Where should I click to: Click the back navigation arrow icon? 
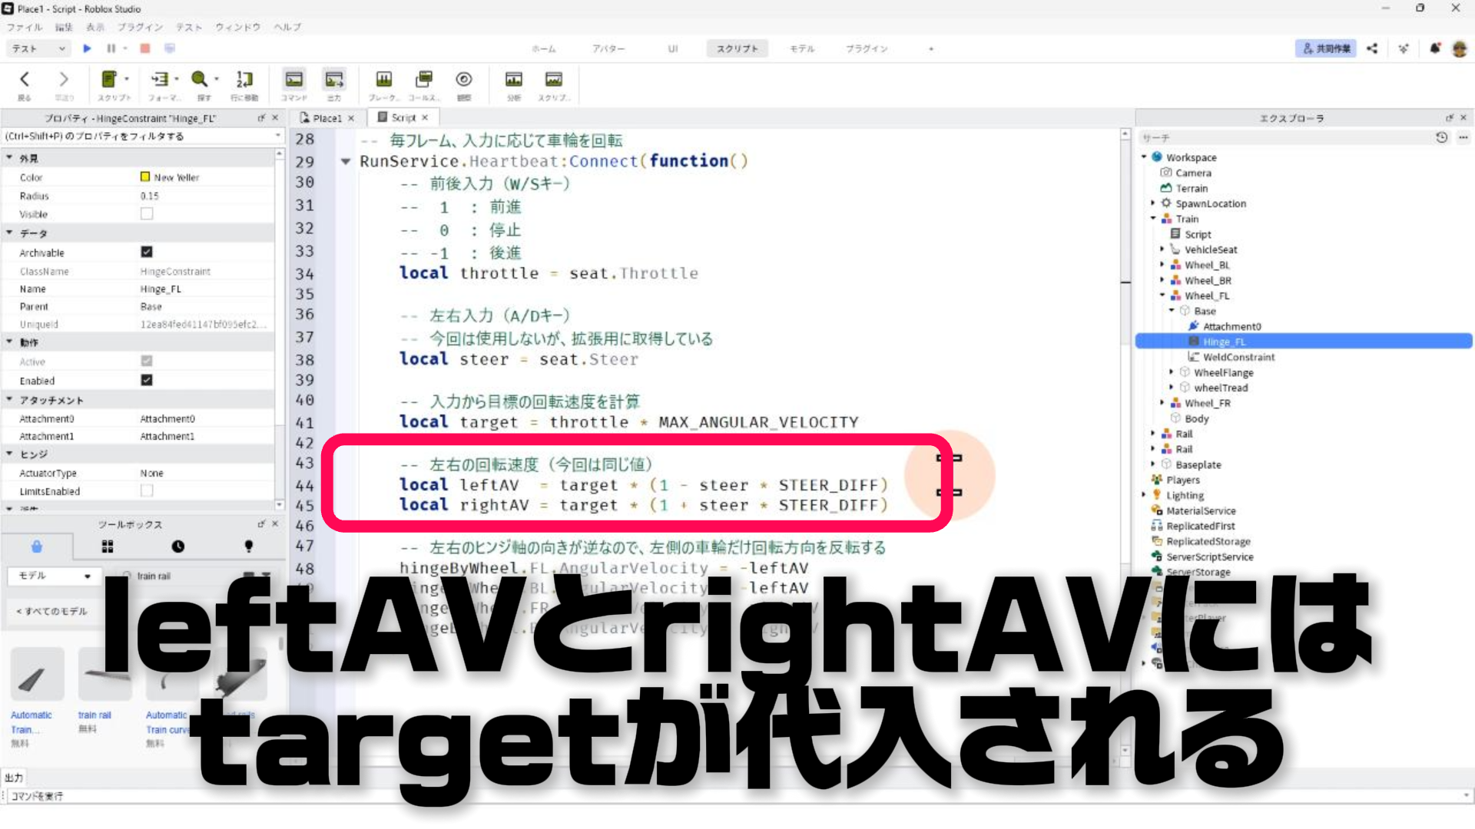click(x=25, y=79)
